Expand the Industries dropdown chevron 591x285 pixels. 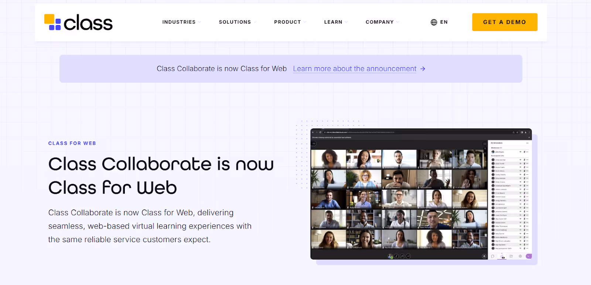pyautogui.click(x=199, y=22)
